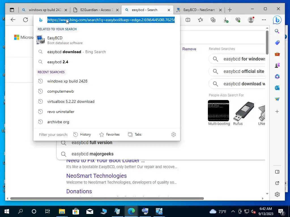Open the Windows Start menu

point(7,211)
